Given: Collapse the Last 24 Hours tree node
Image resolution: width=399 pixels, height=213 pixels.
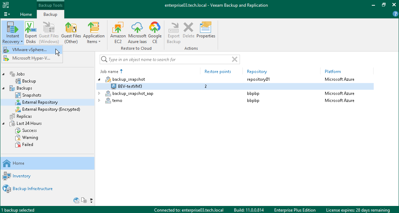Looking at the screenshot, I should [3, 124].
